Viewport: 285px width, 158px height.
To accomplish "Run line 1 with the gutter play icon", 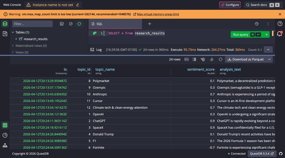I will pyautogui.click(x=95, y=33).
